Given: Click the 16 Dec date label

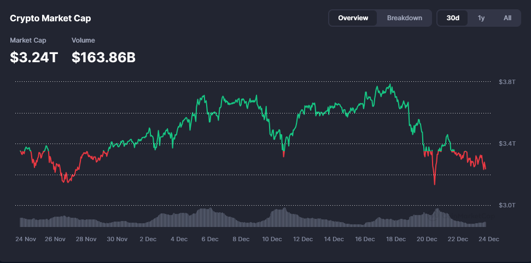Looking at the screenshot, I should pos(365,239).
